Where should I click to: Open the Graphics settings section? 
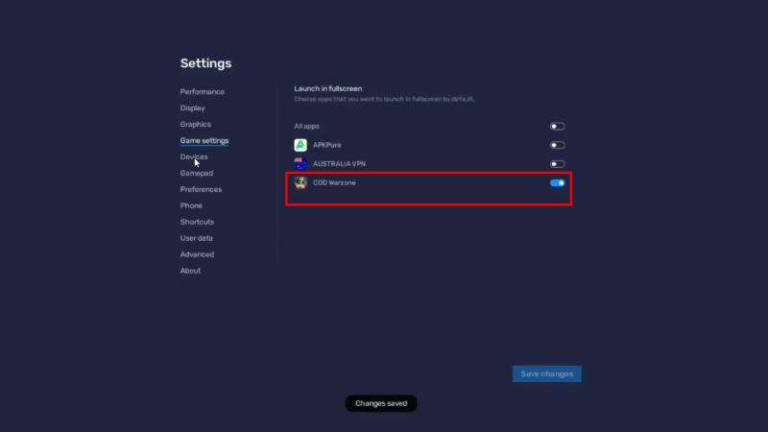tap(196, 125)
